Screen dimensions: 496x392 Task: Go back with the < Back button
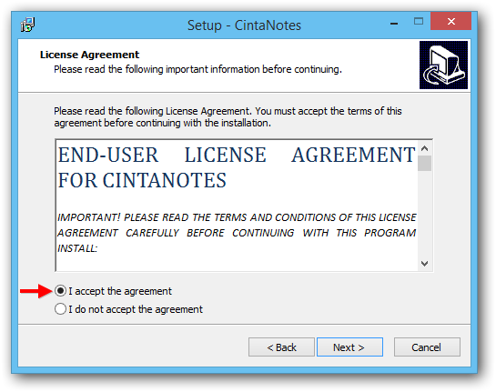tap(281, 347)
